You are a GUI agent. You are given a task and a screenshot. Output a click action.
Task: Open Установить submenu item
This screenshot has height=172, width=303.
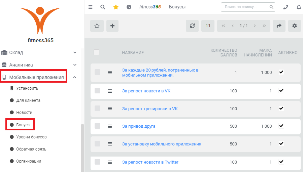coord(27,88)
